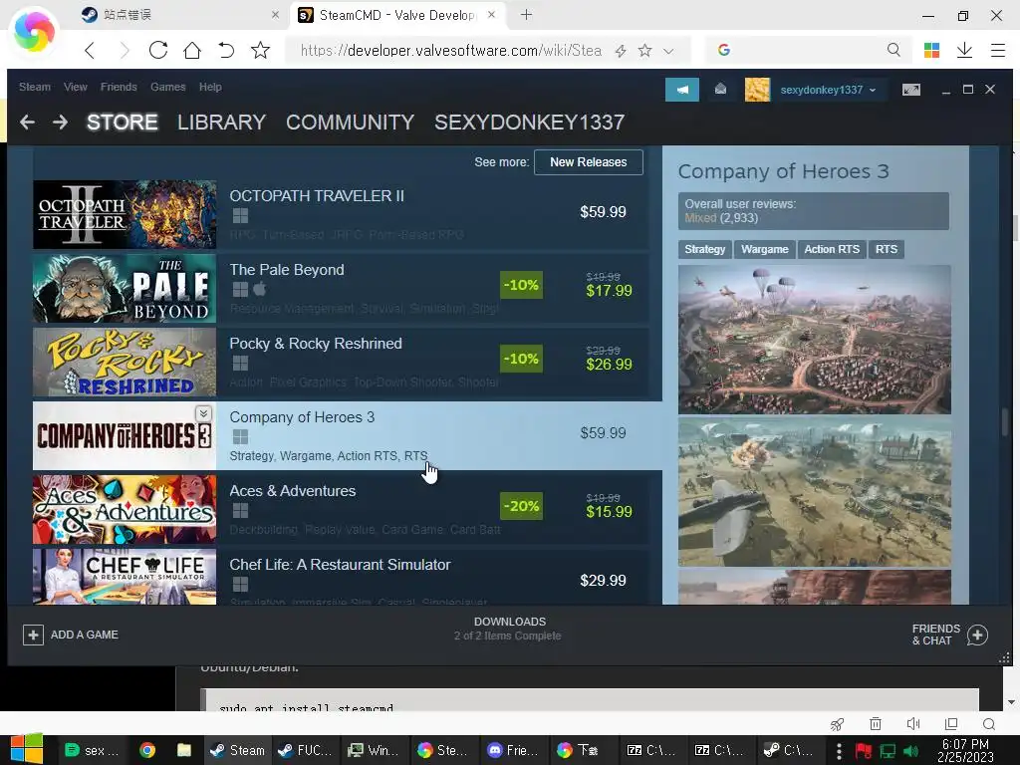
Task: Select the Action RTS tag
Action: tap(832, 249)
